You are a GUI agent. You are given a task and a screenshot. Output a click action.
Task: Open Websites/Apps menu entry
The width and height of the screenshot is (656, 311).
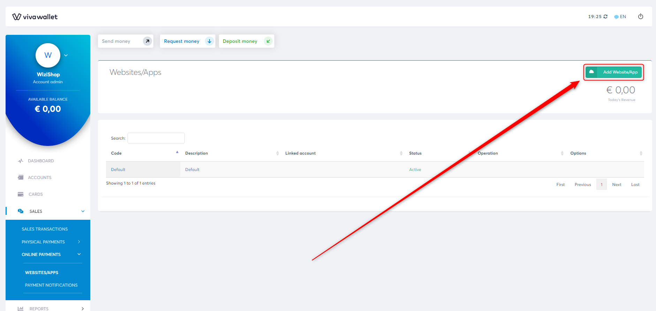[x=41, y=273]
